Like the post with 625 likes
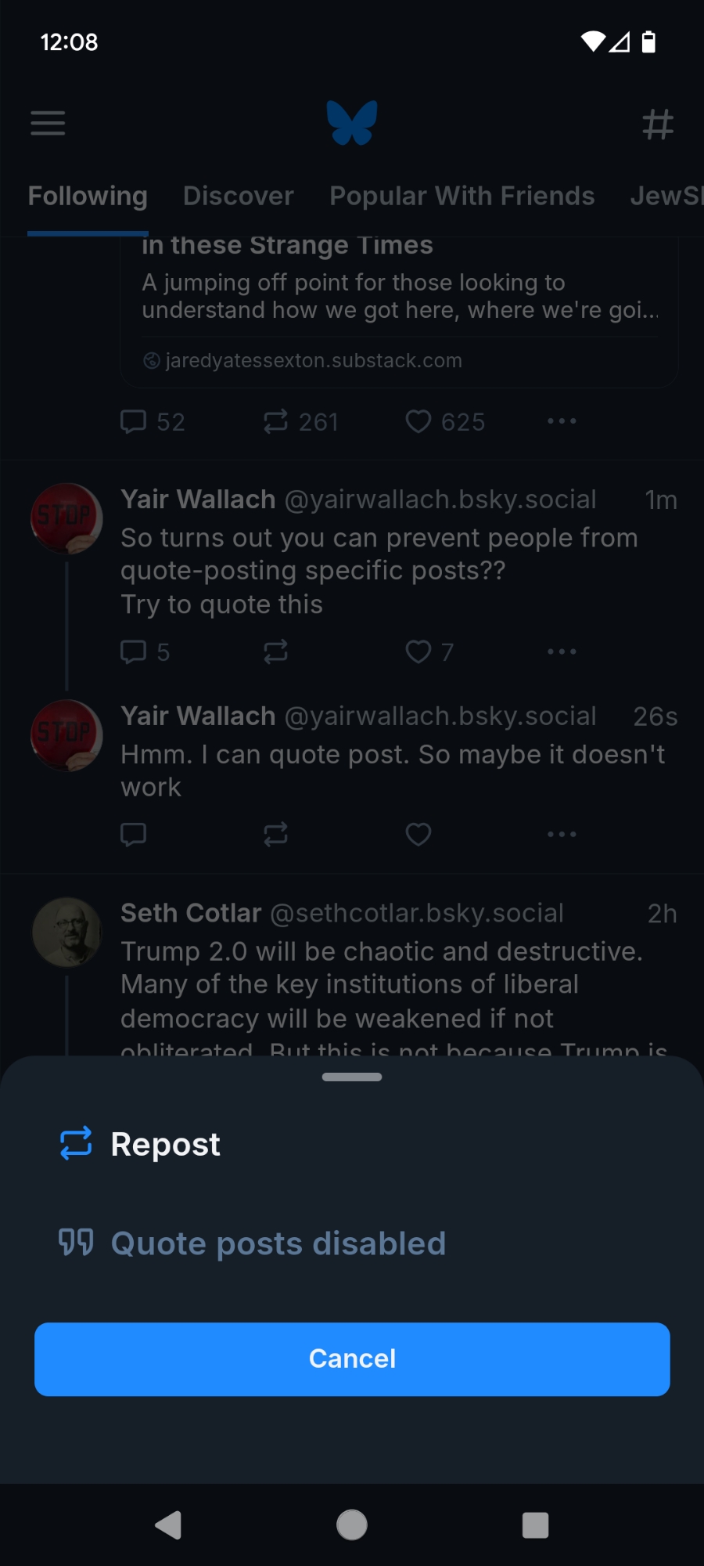The height and width of the screenshot is (1566, 704). [x=418, y=421]
